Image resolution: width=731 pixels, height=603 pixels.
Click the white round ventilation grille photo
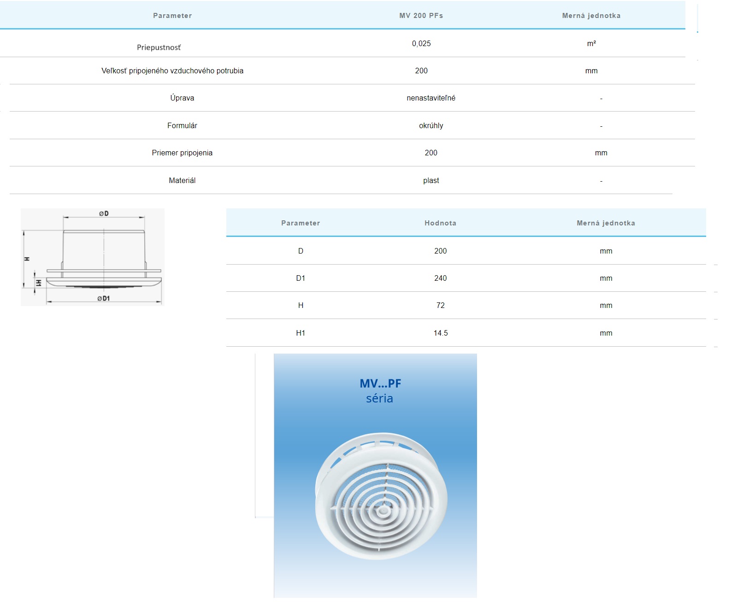pyautogui.click(x=381, y=496)
